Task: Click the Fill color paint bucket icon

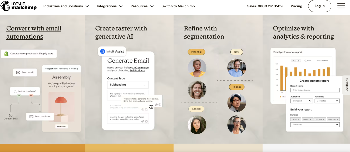Action: click(305, 61)
